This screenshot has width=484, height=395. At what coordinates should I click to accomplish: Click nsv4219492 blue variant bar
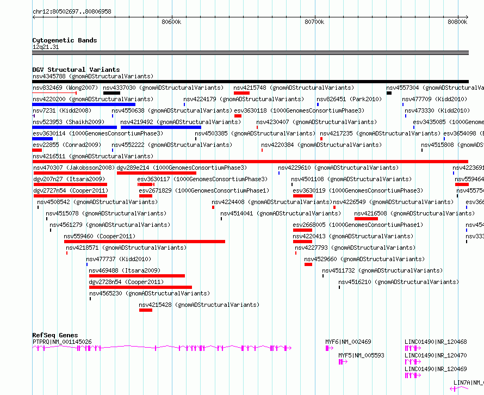pos(161,127)
